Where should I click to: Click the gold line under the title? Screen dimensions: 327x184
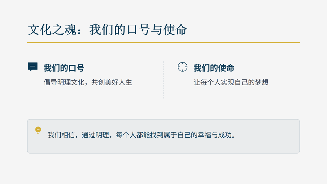pyautogui.click(x=163, y=43)
